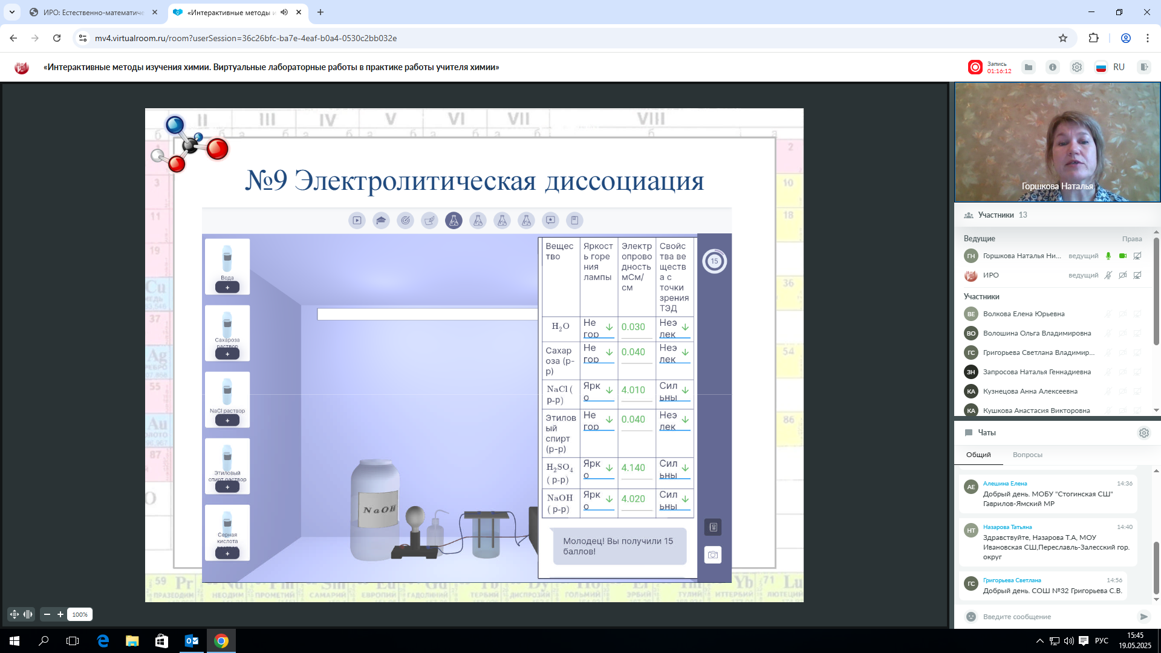This screenshot has height=653, width=1161.
Task: Add Серная кислота with its plus button
Action: coord(227,553)
